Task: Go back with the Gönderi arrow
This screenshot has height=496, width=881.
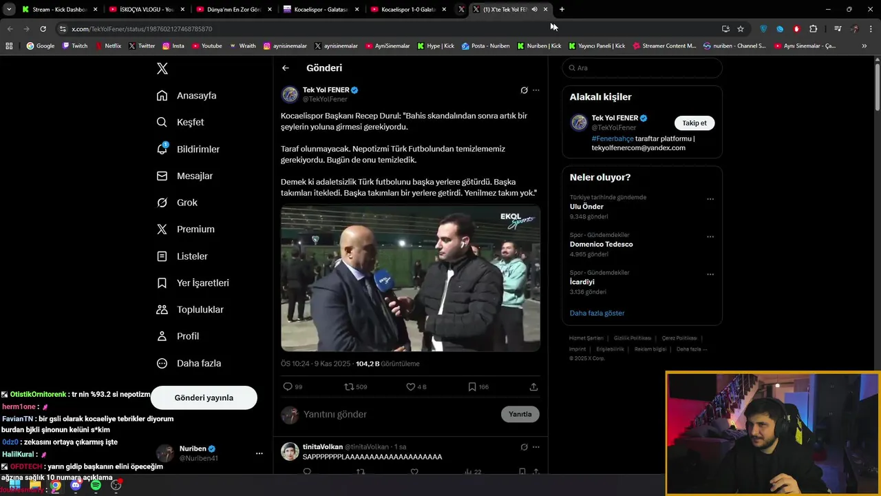Action: click(286, 68)
